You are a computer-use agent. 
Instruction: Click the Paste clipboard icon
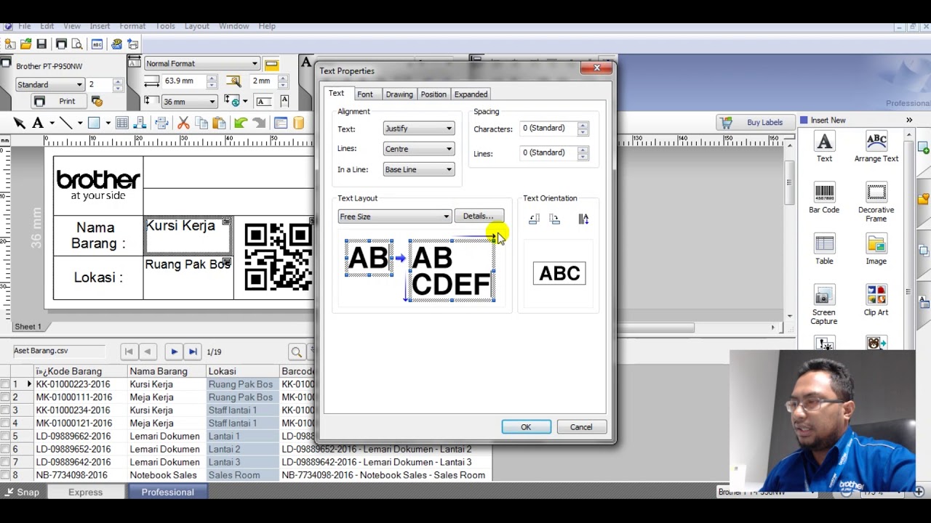coord(219,123)
